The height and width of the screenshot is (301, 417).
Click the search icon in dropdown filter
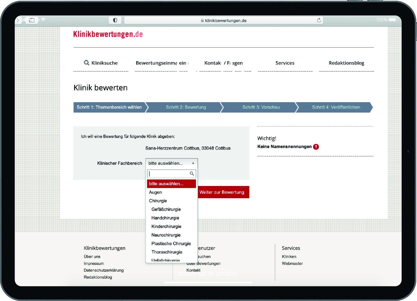click(191, 173)
